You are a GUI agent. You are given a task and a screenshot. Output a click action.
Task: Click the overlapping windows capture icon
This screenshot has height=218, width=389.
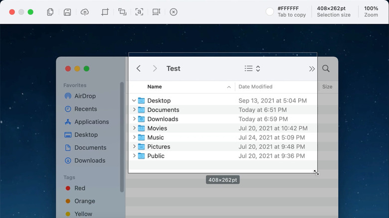[122, 12]
